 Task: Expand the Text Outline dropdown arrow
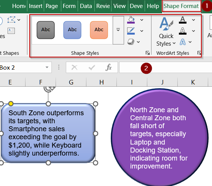193,31
